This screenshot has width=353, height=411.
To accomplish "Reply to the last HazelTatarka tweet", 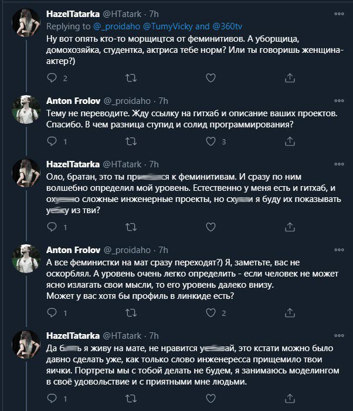I will (51, 400).
